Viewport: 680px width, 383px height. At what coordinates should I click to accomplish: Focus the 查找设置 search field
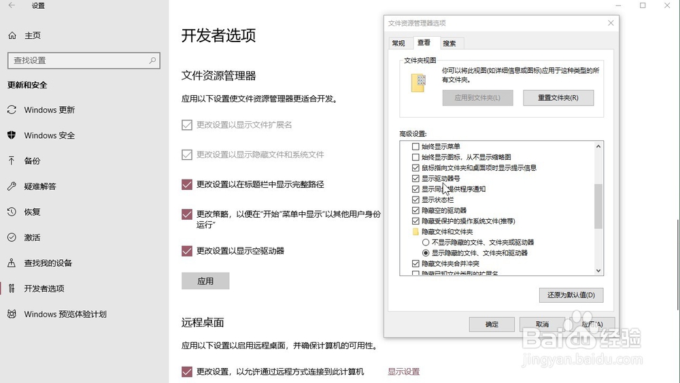click(x=84, y=61)
